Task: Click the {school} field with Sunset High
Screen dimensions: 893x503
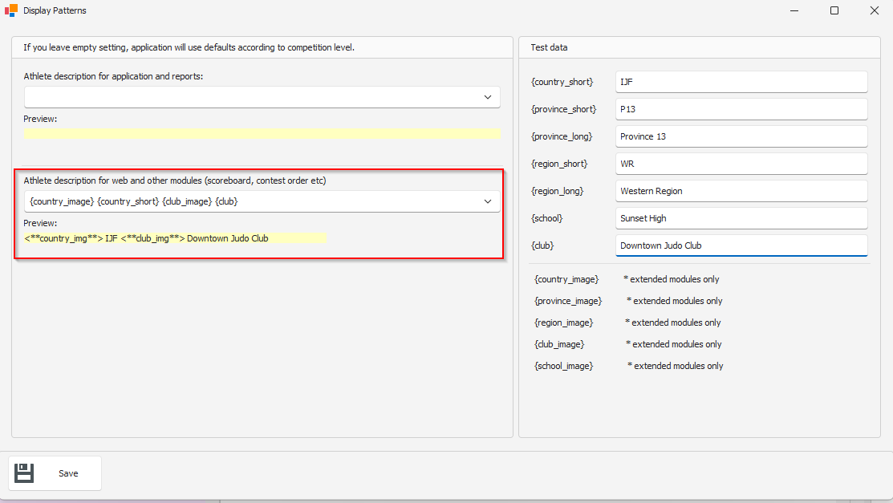Action: click(741, 218)
